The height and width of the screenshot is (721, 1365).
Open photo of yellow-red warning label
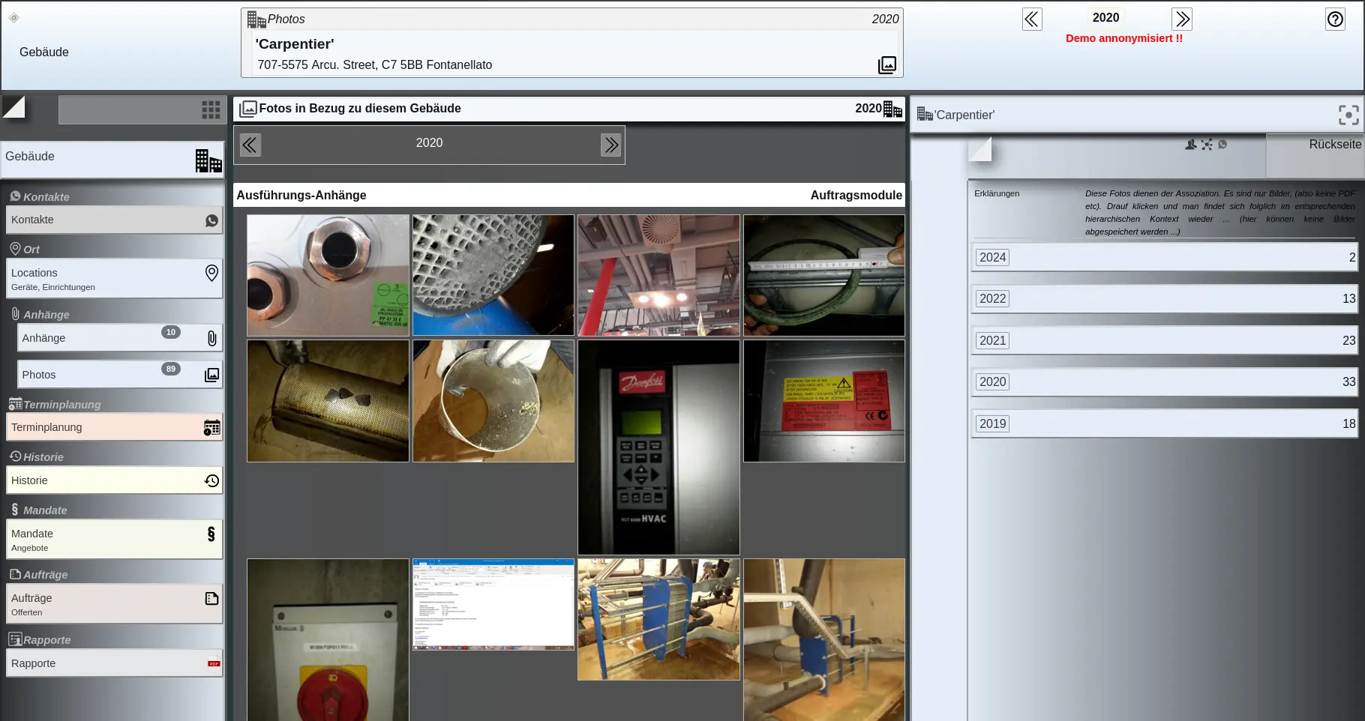(824, 401)
